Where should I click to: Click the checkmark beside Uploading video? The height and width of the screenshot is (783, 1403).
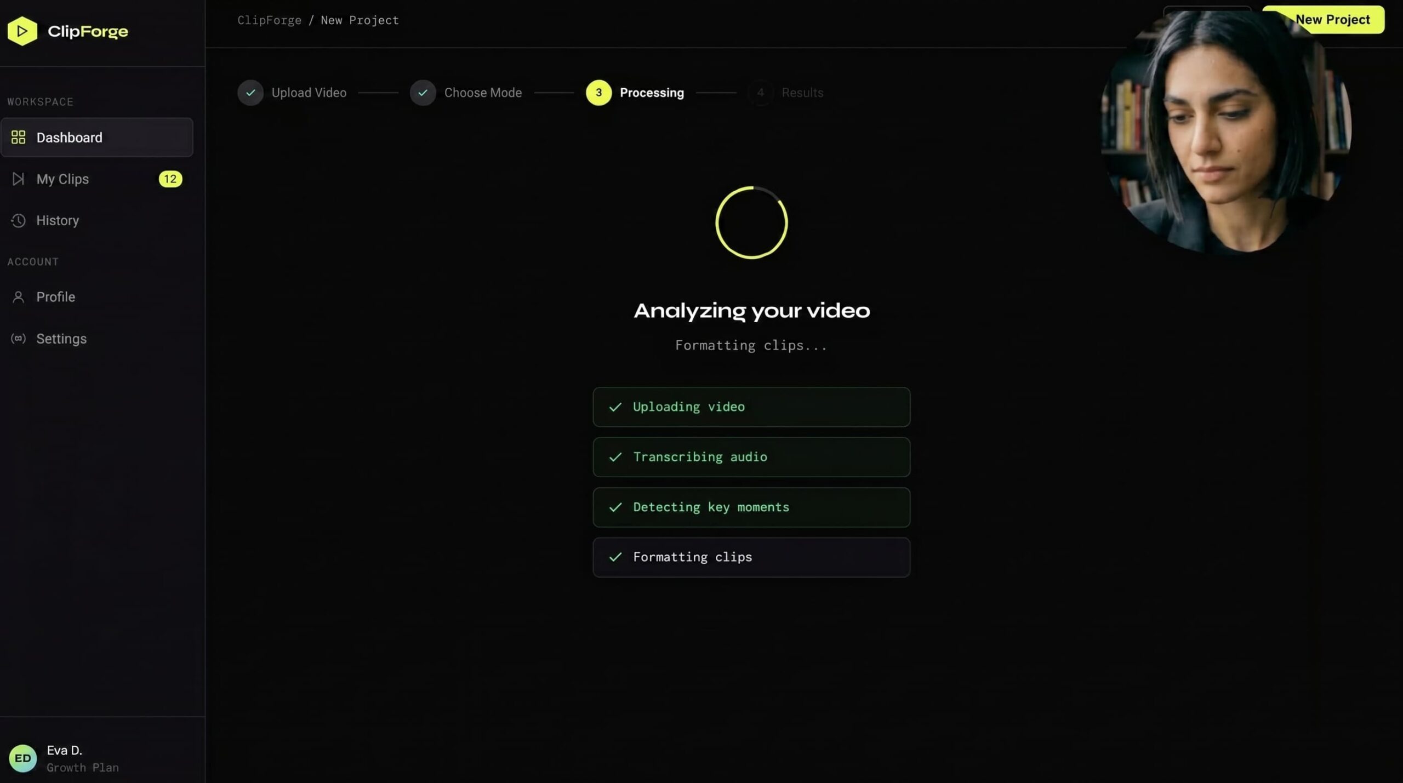tap(615, 407)
